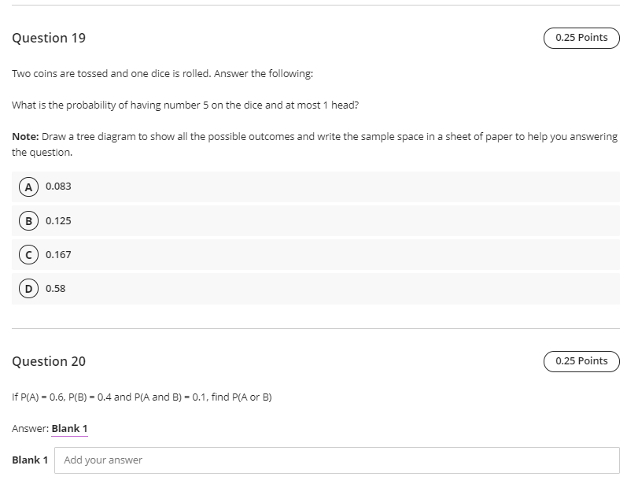This screenshot has height=495, width=627.
Task: Click the 0.58 answer text
Action: click(x=56, y=289)
